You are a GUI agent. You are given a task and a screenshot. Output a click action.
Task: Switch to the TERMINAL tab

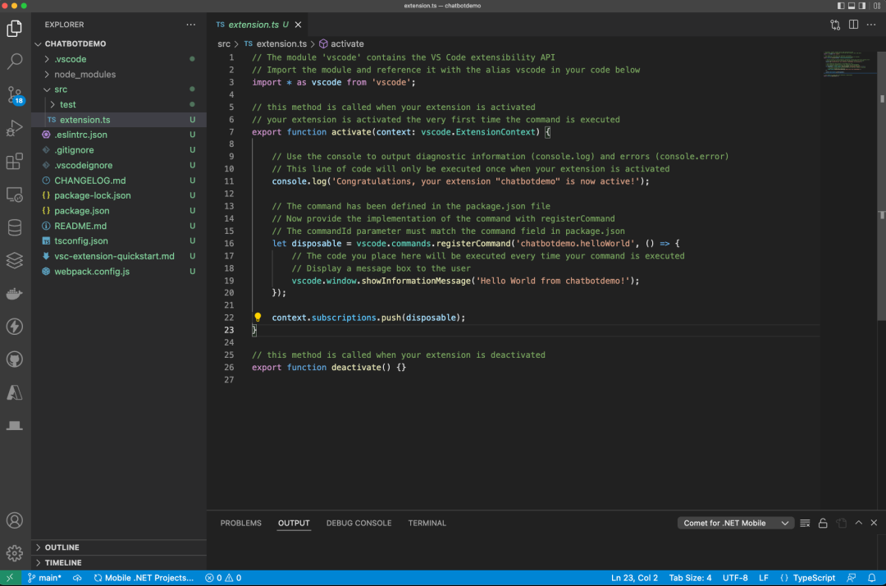point(427,523)
